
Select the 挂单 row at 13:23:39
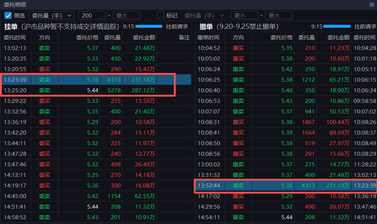coord(96,80)
